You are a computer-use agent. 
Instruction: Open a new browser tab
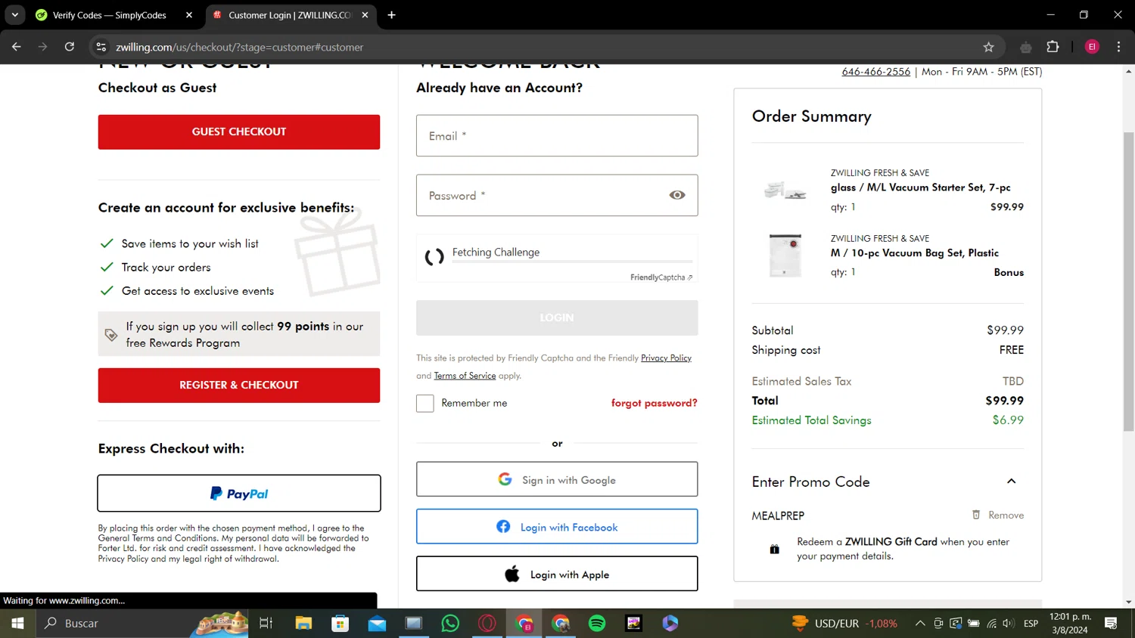tap(391, 15)
